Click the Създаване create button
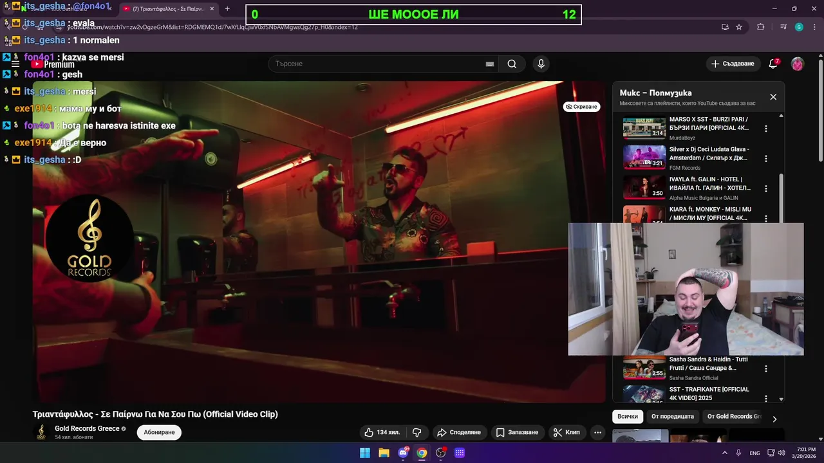This screenshot has height=463, width=824. pyautogui.click(x=733, y=64)
